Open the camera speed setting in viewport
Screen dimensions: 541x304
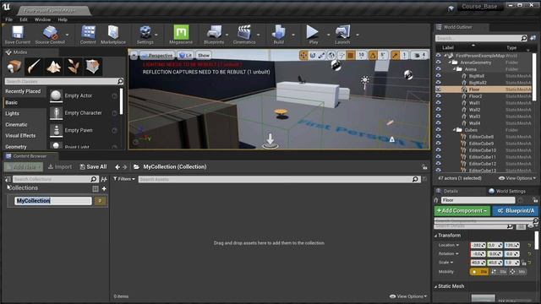click(x=419, y=55)
